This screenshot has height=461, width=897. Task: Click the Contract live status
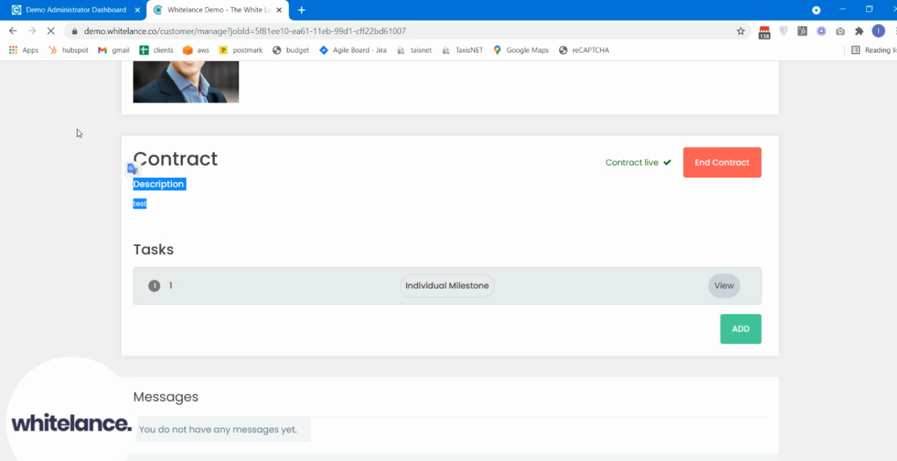(x=638, y=163)
